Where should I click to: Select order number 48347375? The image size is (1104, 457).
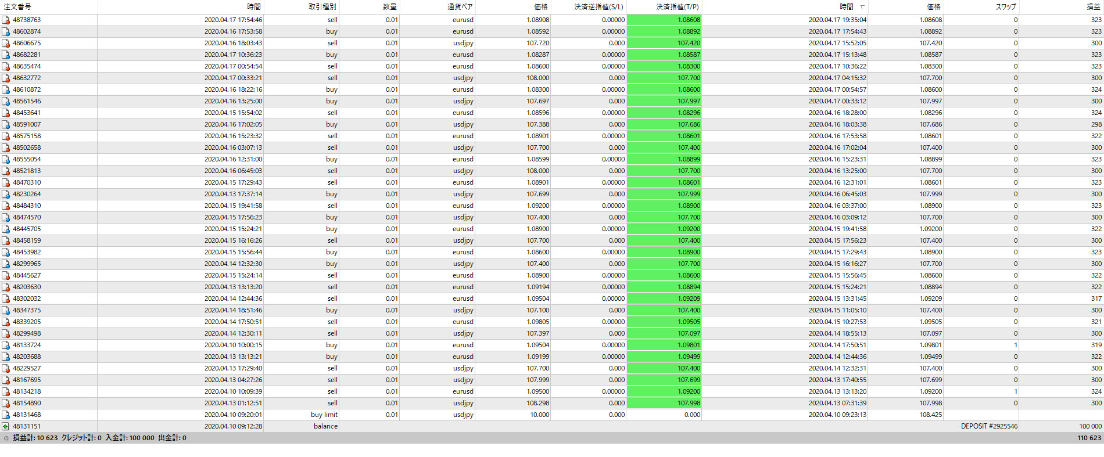(x=27, y=310)
